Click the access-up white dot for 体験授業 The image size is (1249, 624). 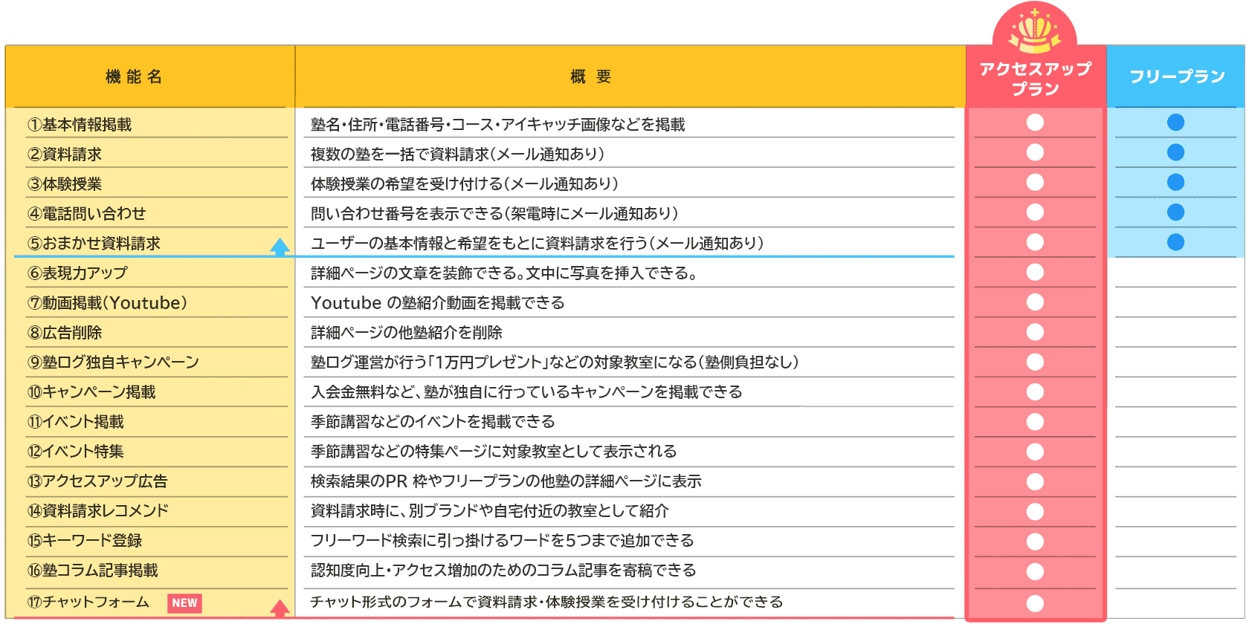pos(1035,182)
